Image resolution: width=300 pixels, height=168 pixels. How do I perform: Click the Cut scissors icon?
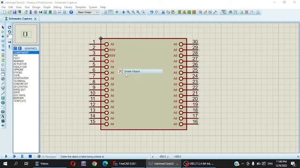[x=163, y=12]
